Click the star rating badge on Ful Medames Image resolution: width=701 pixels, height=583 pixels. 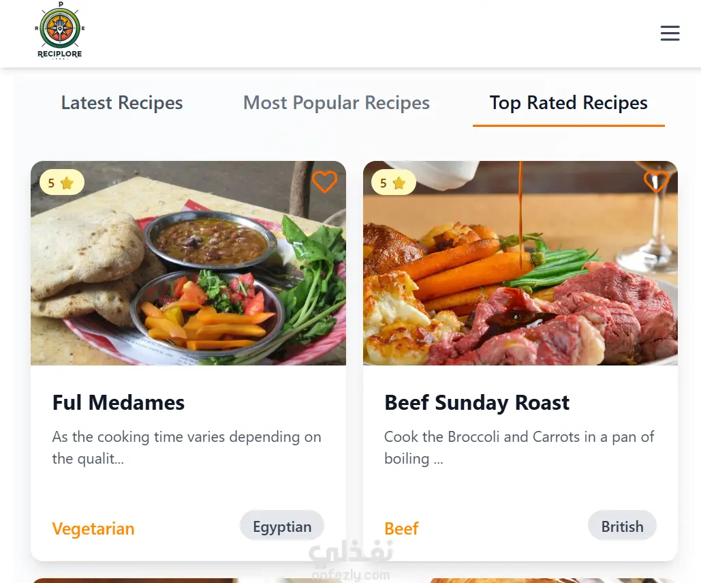[62, 183]
